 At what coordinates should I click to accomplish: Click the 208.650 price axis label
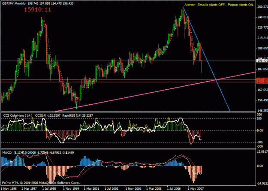[x=262, y=48]
